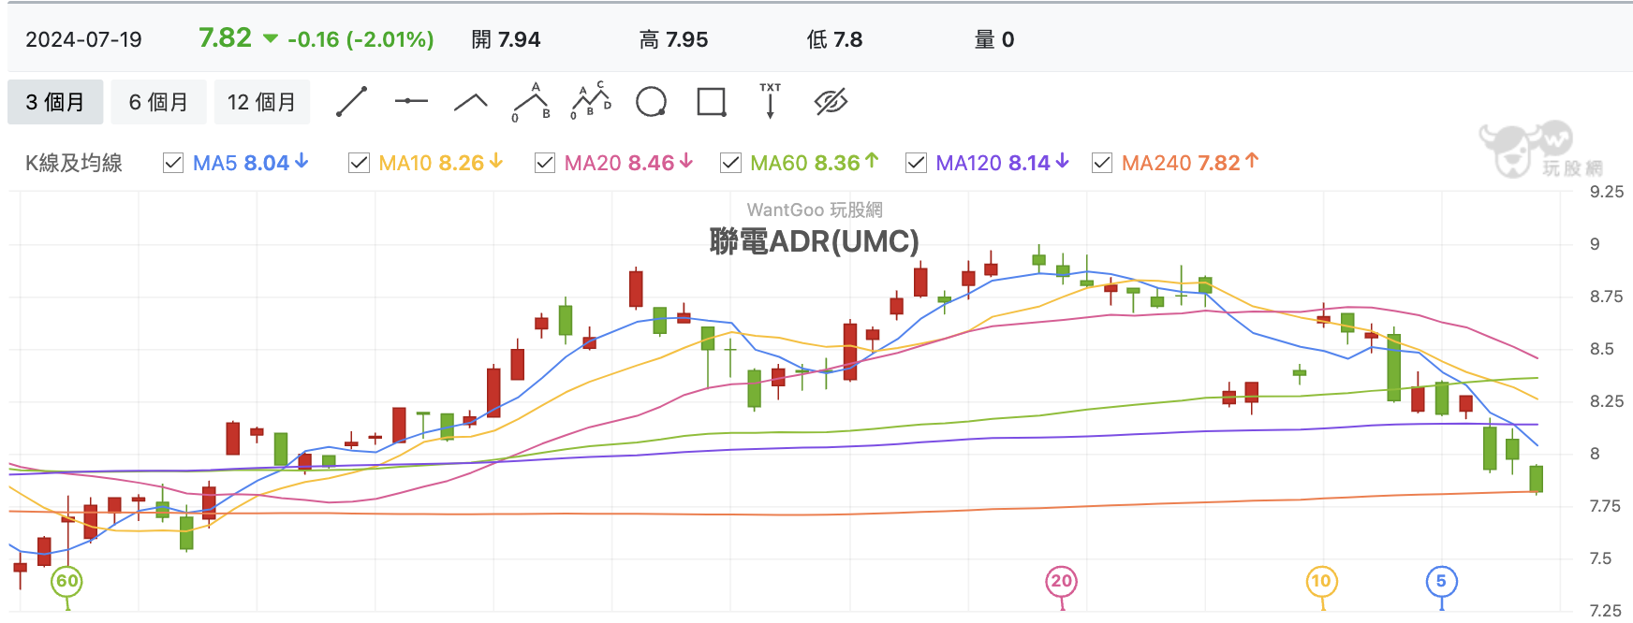
Task: Click the MA240 7.82 label
Action: 1190,163
